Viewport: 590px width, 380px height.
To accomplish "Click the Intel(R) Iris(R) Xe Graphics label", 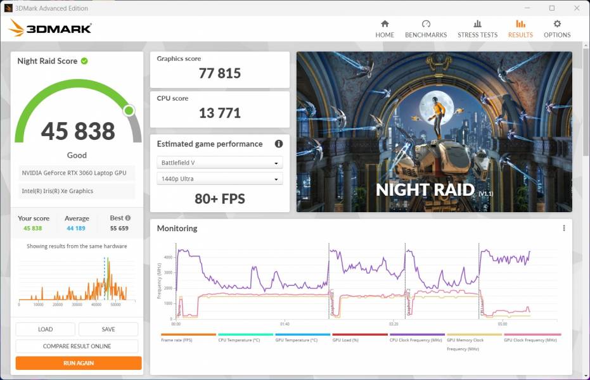I will [57, 191].
